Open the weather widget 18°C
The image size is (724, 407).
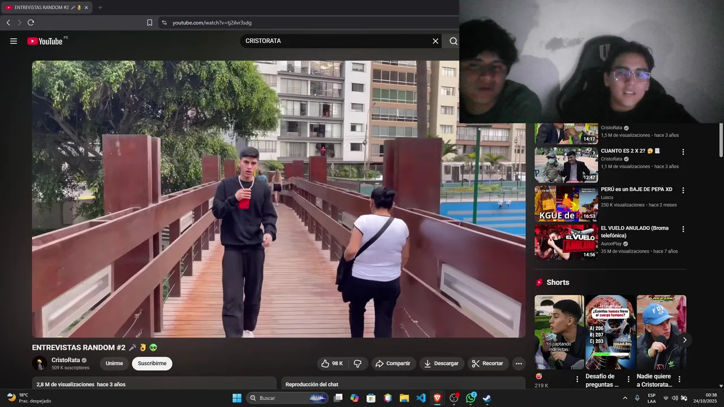click(x=28, y=398)
